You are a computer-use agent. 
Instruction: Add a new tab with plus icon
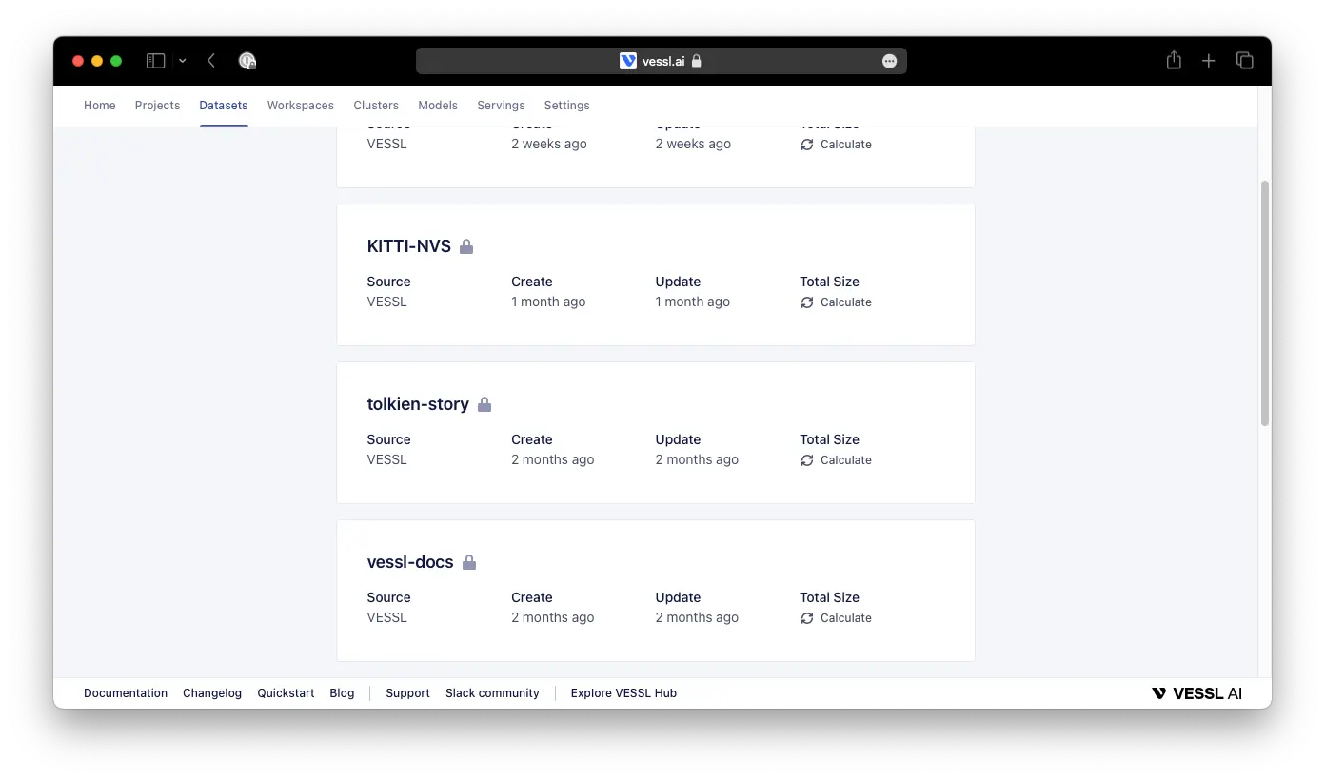[x=1208, y=61]
